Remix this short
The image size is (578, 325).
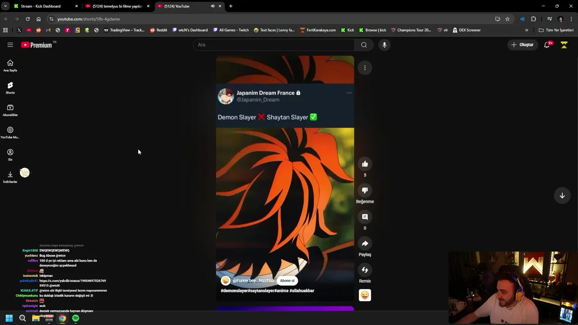(365, 270)
